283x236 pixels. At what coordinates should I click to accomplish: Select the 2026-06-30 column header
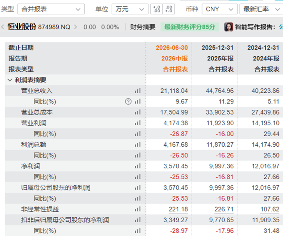point(172,48)
